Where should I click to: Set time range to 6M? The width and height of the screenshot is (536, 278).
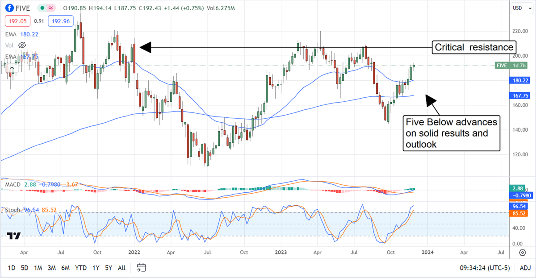click(x=65, y=268)
